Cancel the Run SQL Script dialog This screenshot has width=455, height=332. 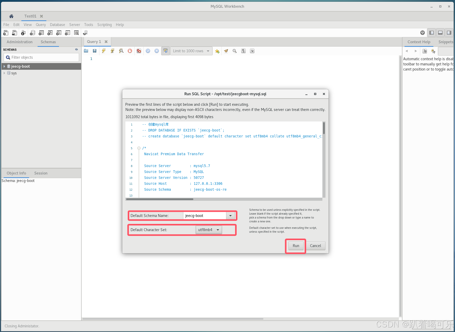coord(315,246)
